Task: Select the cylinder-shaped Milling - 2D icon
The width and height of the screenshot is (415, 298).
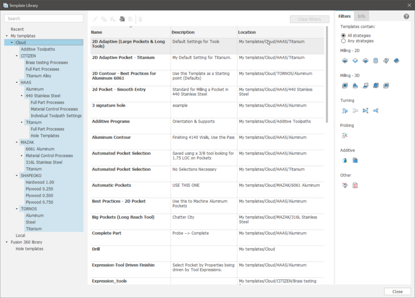Action: click(376, 61)
